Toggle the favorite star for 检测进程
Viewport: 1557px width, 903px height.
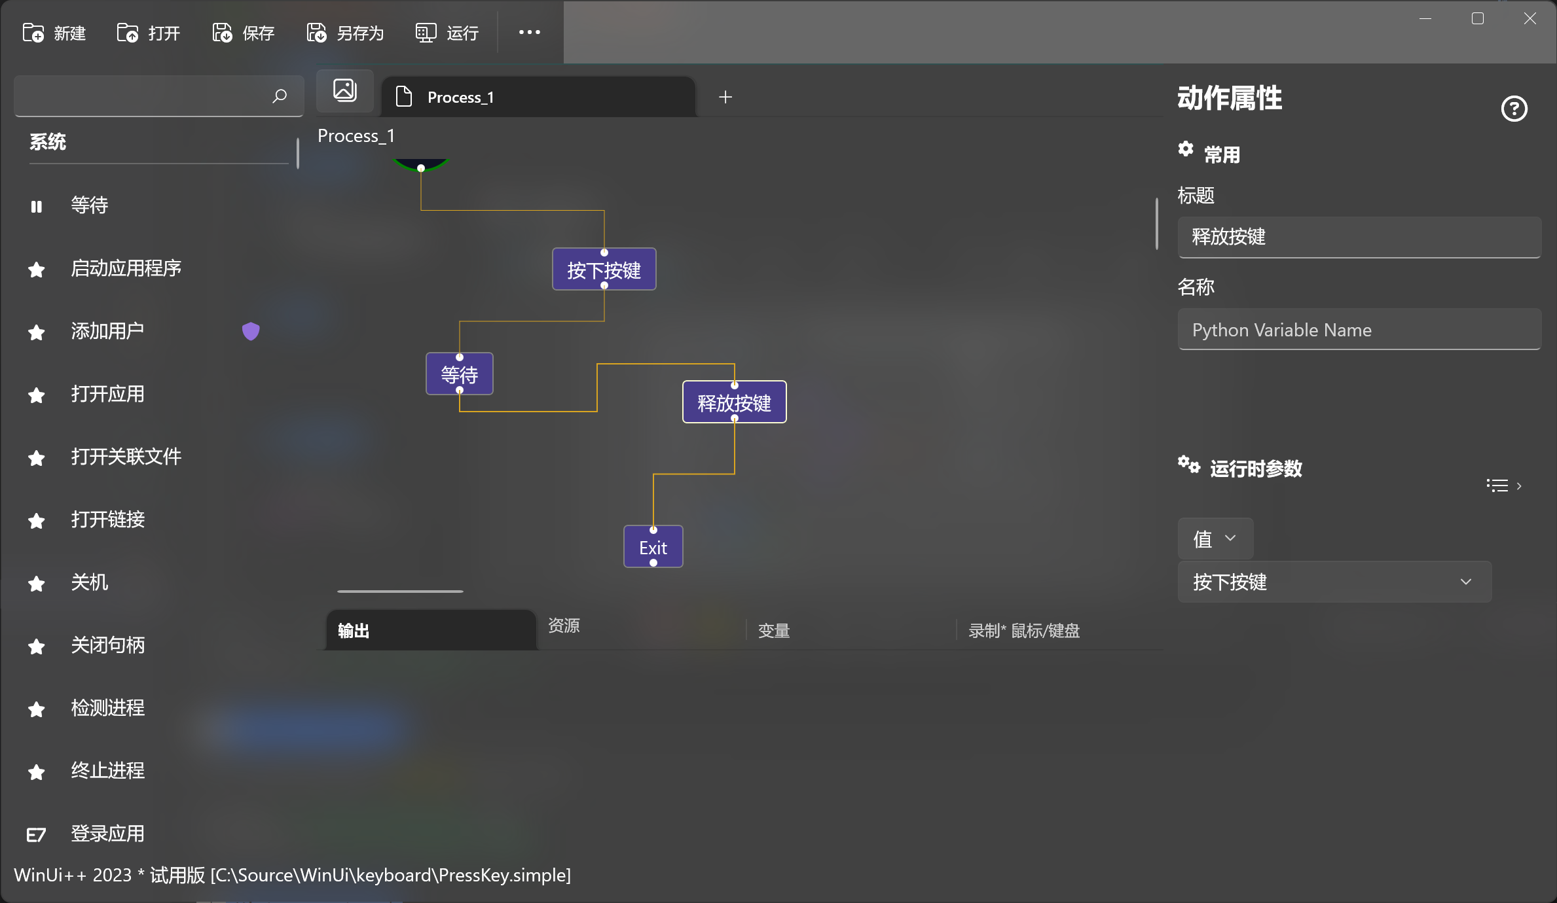pos(36,709)
